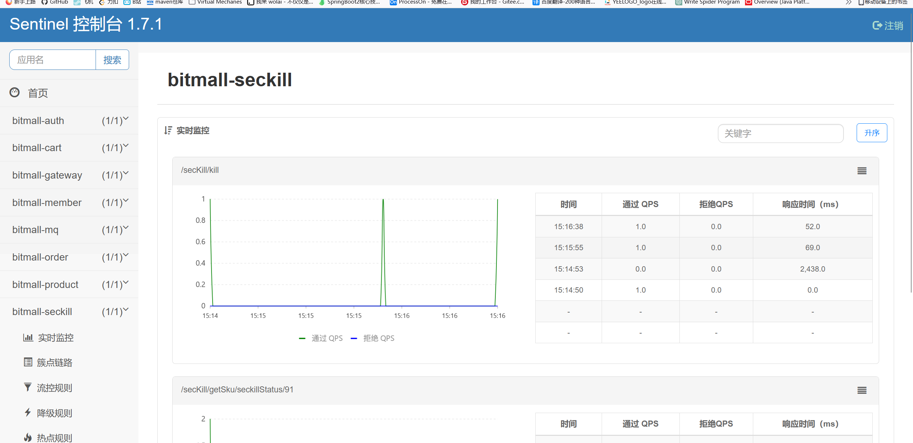913x443 pixels.
Task: Click the 15:14:53 time cell
Action: 568,269
